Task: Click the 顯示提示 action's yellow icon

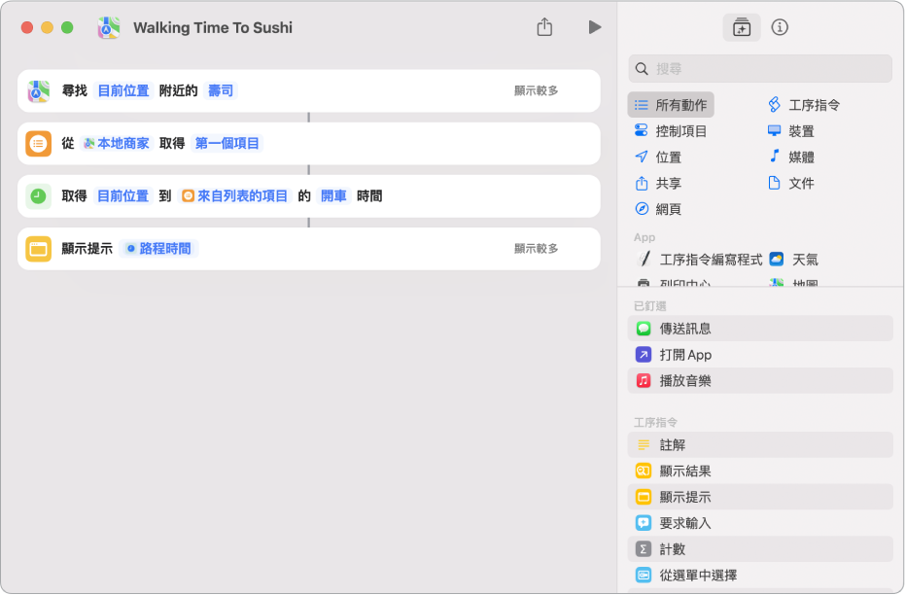Action: click(39, 249)
